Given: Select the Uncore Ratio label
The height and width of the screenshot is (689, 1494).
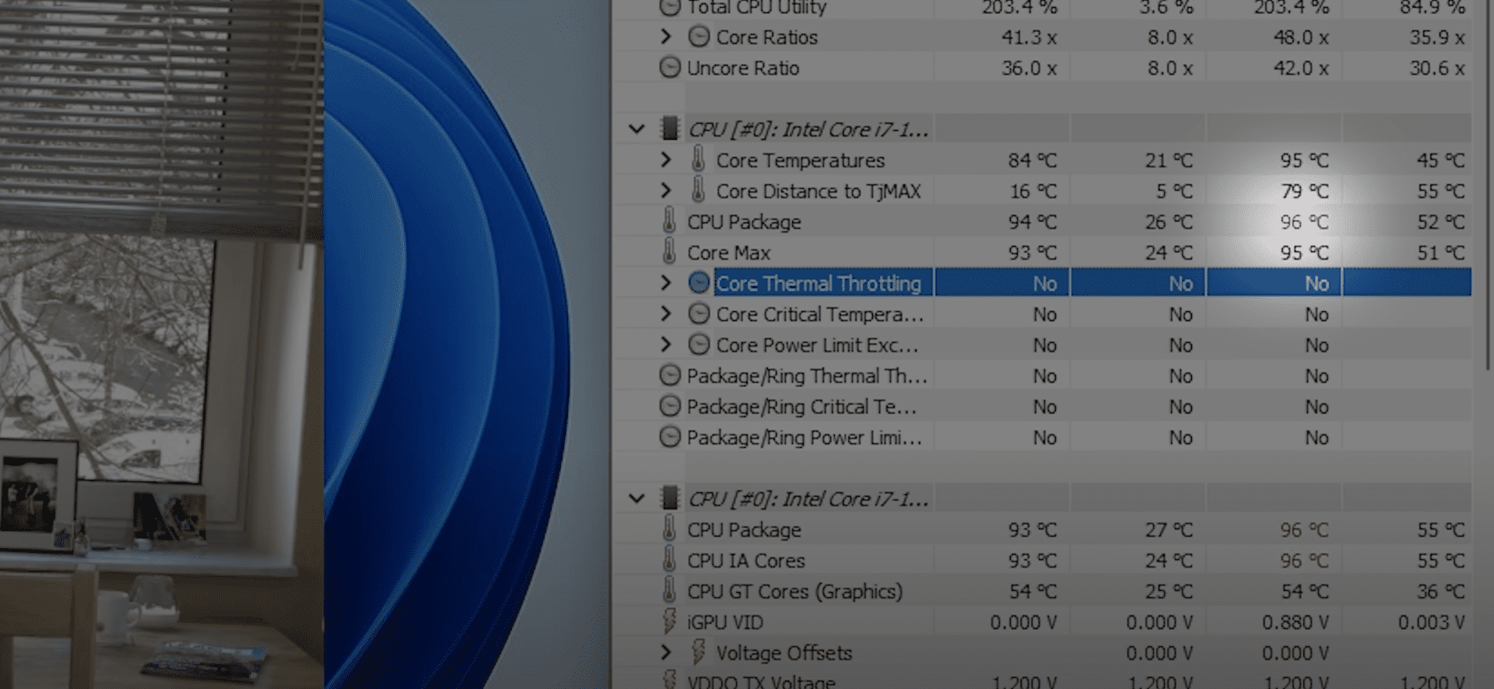Looking at the screenshot, I should (743, 68).
